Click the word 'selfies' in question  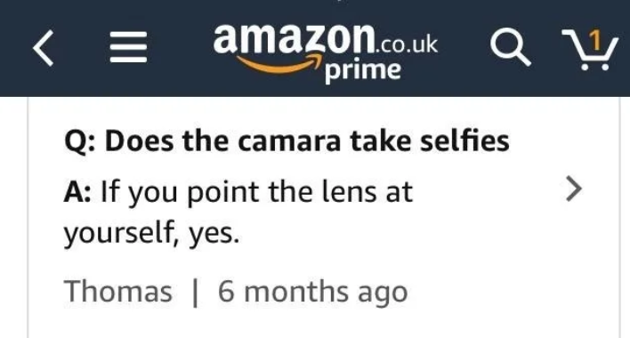coord(464,141)
